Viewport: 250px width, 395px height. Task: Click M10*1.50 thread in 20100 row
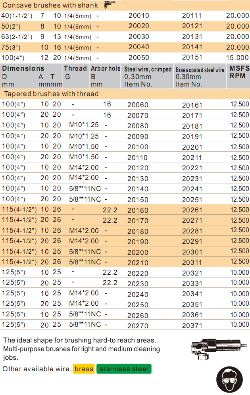click(84, 146)
